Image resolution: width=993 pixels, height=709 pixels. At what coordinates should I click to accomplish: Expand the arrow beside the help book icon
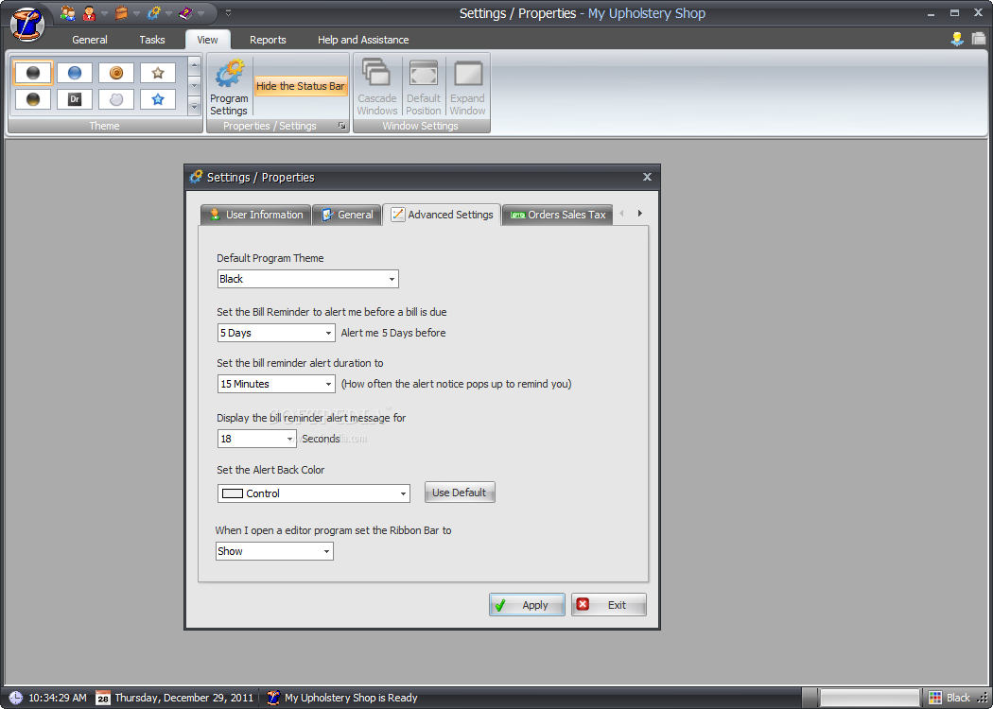click(200, 12)
